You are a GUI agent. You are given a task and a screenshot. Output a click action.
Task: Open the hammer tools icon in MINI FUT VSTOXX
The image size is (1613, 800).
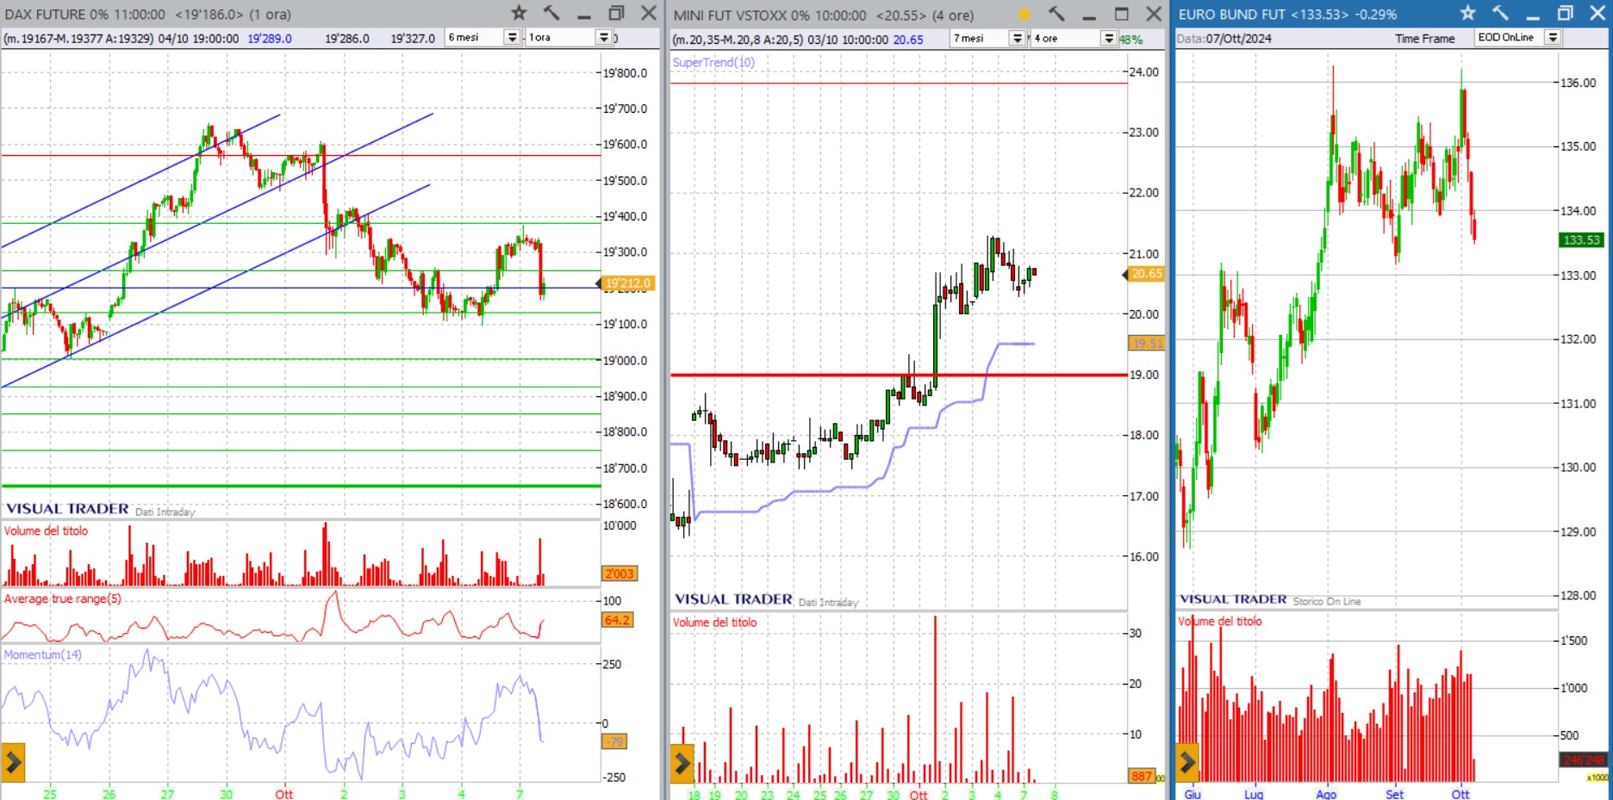pos(1056,14)
